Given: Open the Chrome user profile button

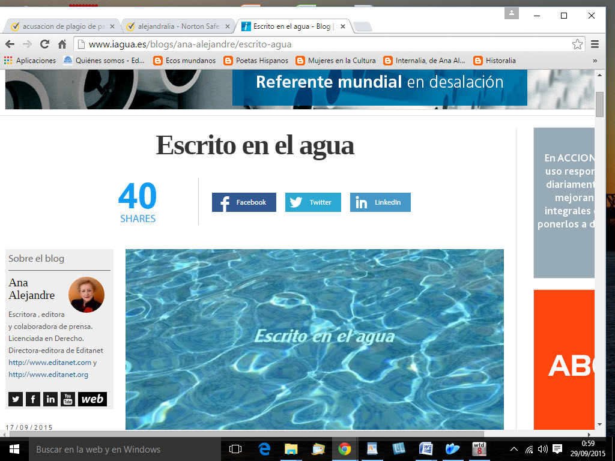Looking at the screenshot, I should pyautogui.click(x=512, y=13).
